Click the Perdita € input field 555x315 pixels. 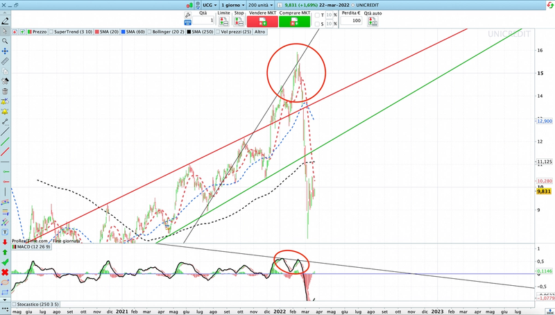click(x=351, y=21)
